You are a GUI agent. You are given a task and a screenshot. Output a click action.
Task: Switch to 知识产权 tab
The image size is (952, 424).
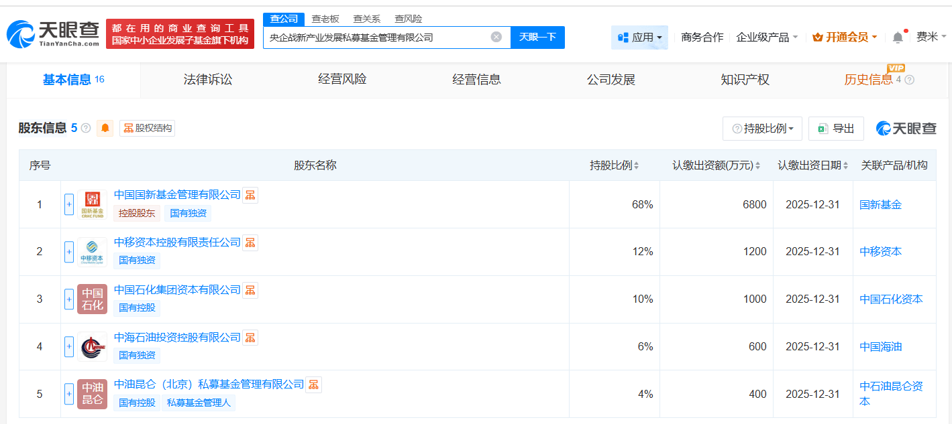(x=745, y=80)
